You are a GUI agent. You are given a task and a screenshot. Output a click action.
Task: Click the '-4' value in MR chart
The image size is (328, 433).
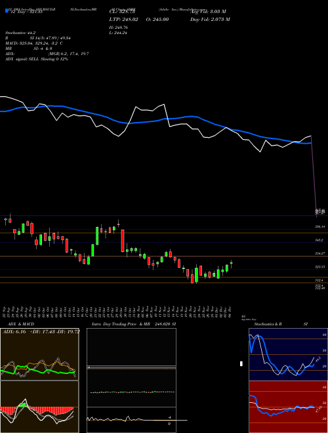[169, 417]
